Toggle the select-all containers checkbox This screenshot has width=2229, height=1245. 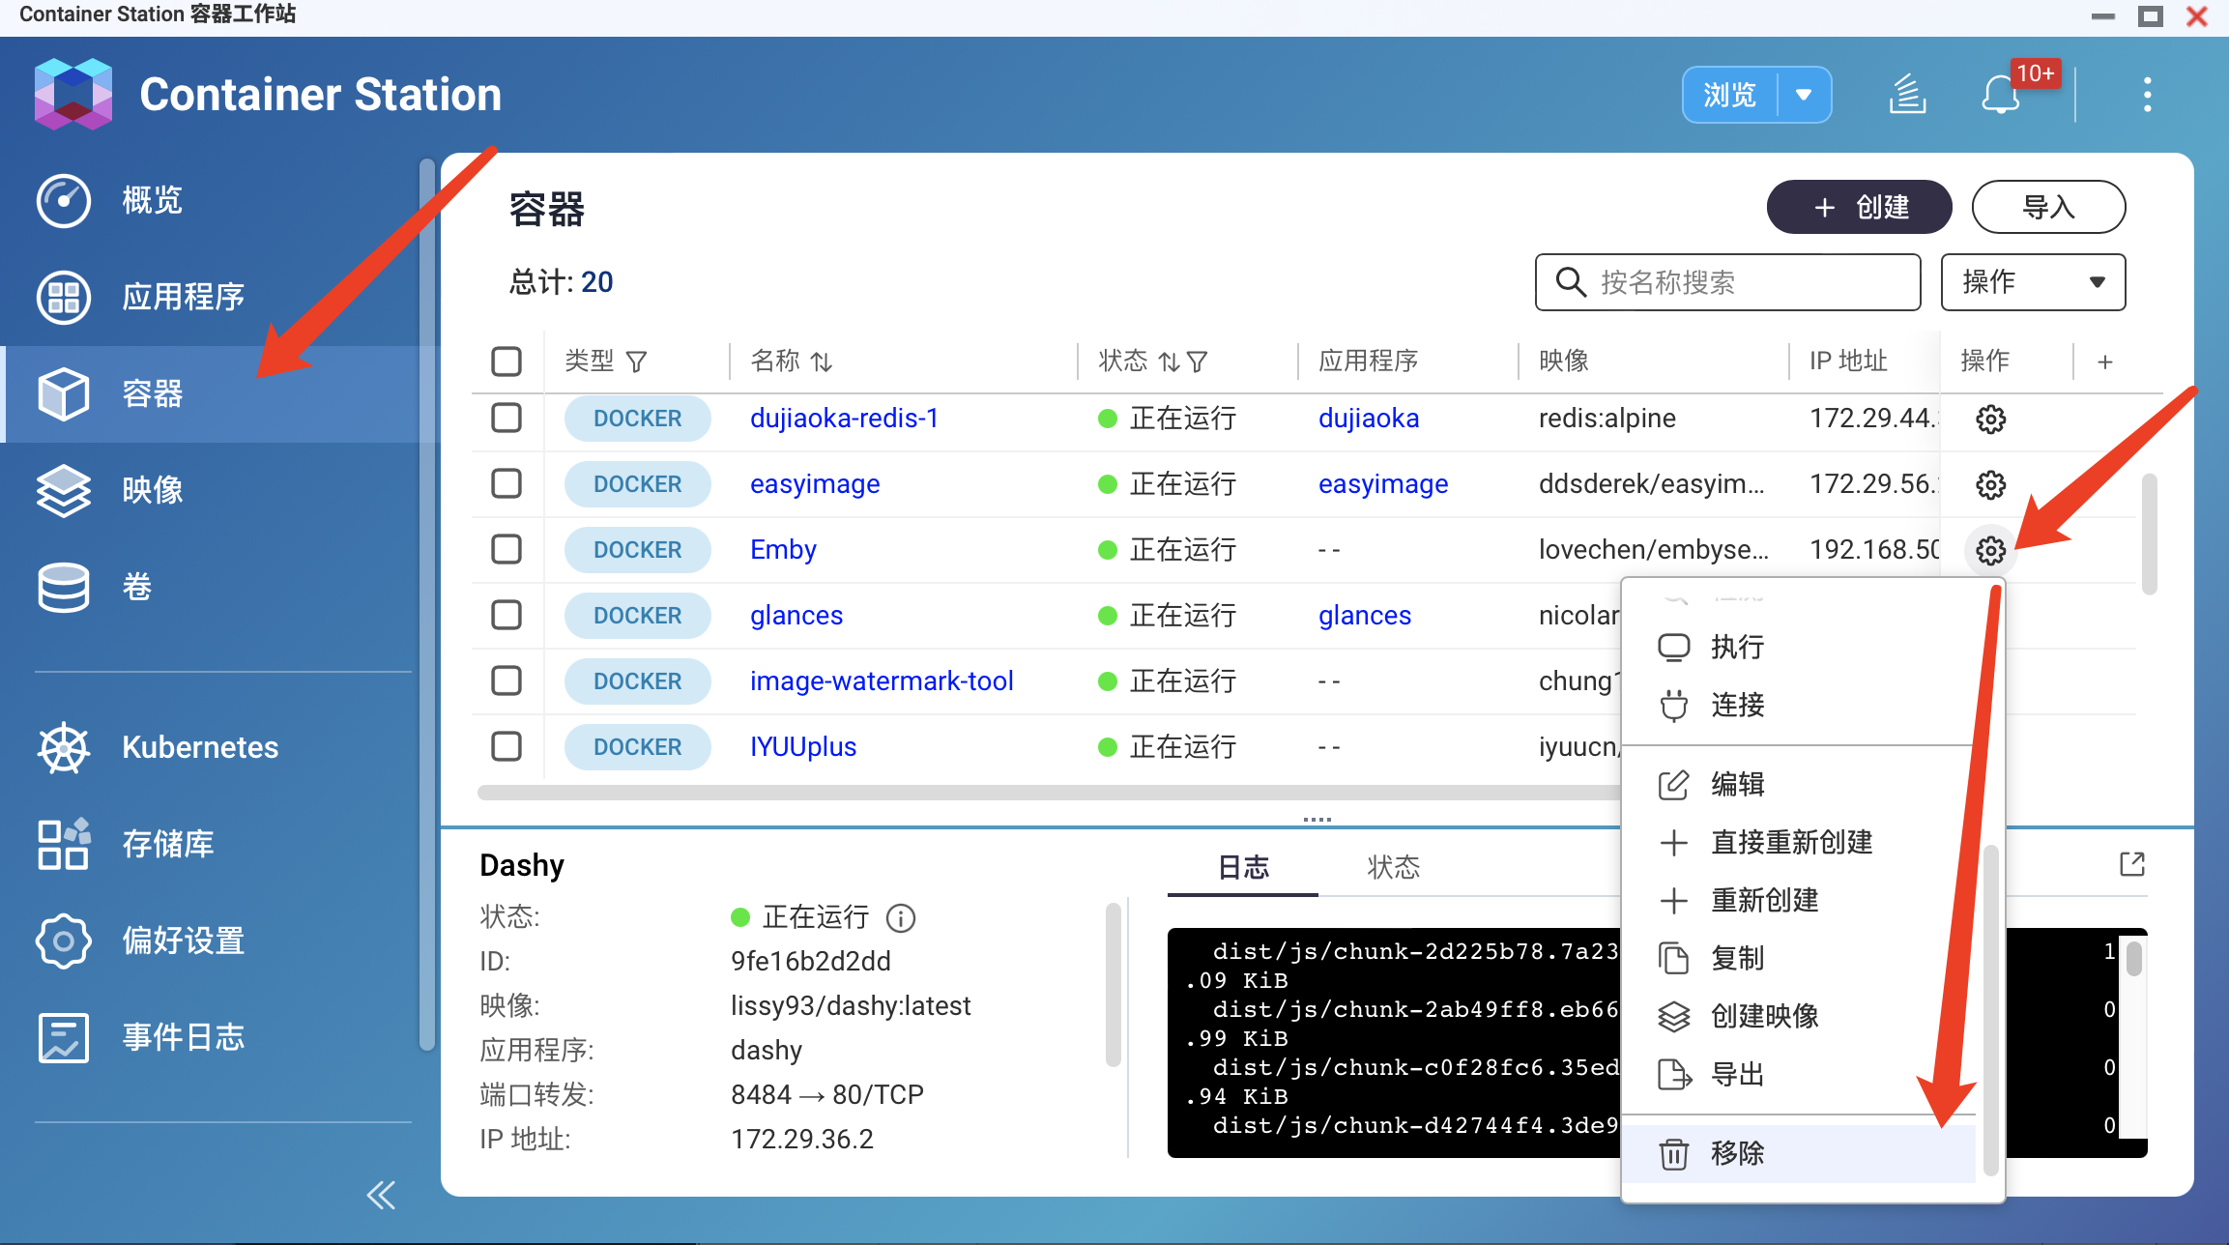(x=507, y=362)
